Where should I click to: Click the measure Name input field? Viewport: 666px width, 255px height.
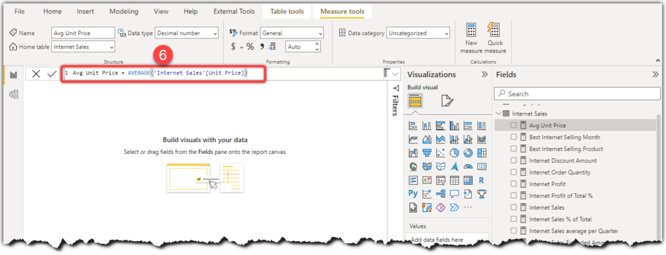click(x=83, y=33)
